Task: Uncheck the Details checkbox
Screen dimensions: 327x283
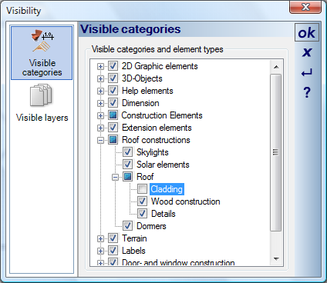Action: point(142,214)
